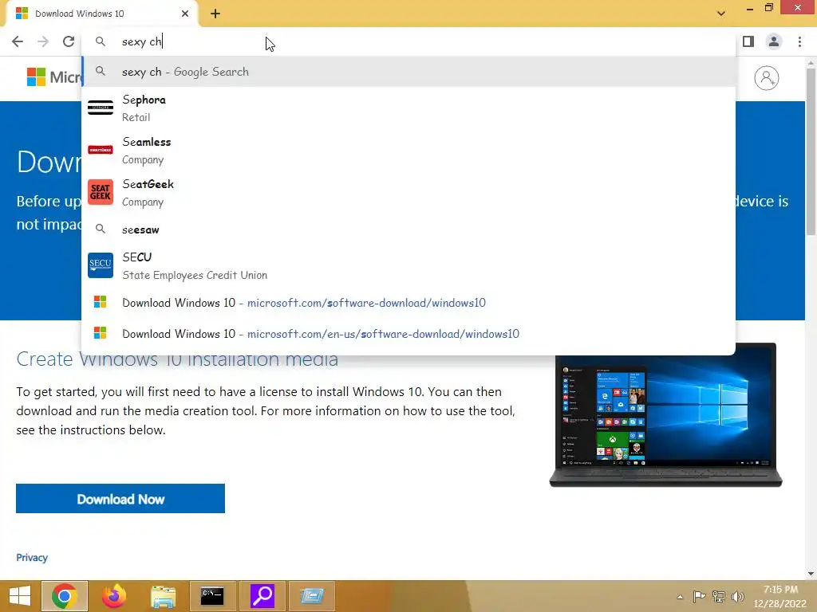Click Chrome icon in taskbar
The height and width of the screenshot is (612, 817).
(x=64, y=596)
